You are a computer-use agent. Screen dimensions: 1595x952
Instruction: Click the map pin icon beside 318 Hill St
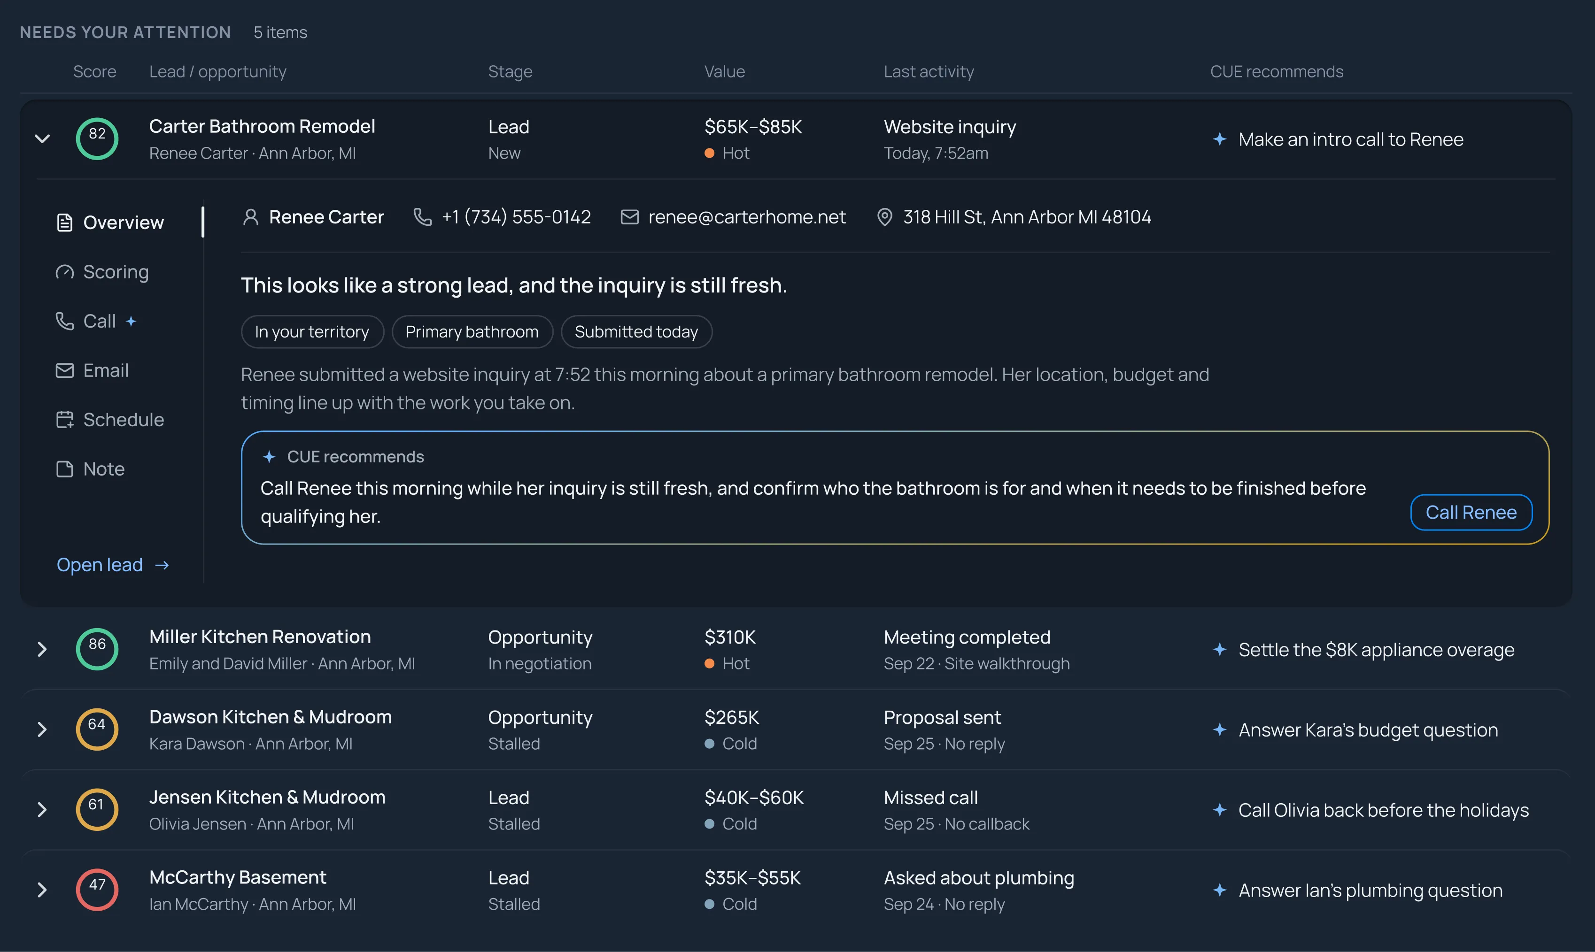click(x=884, y=217)
